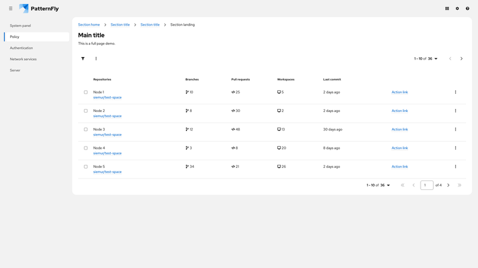Click Action link for Node 3
The height and width of the screenshot is (268, 478).
(400, 129)
